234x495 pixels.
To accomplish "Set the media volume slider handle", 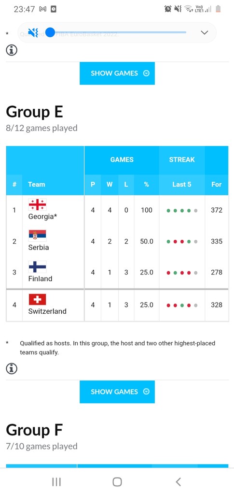I will pos(50,32).
